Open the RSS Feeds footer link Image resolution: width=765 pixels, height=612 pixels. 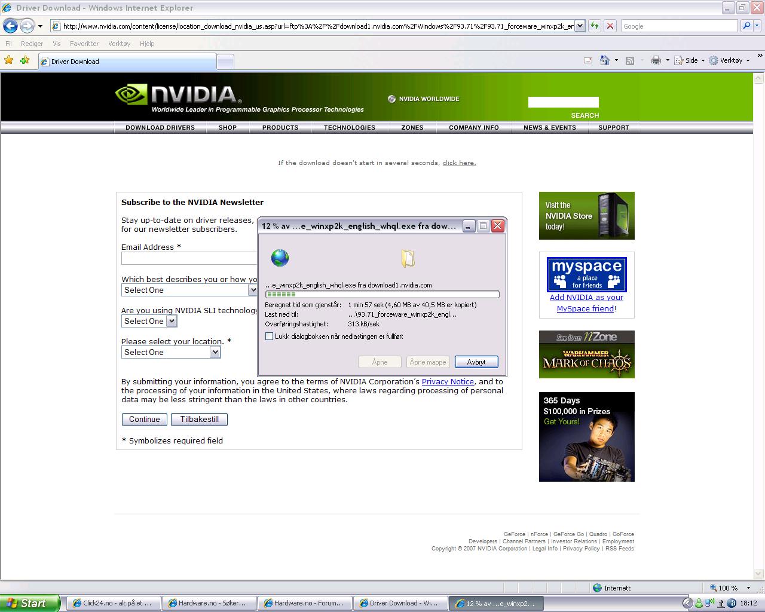620,549
